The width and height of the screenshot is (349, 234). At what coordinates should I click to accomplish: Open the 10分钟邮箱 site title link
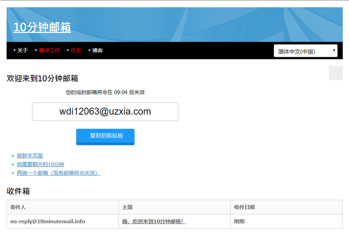click(42, 27)
